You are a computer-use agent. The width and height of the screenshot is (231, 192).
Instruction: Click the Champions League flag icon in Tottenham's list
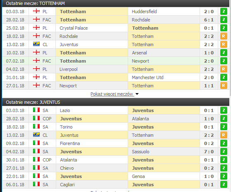click(x=36, y=44)
